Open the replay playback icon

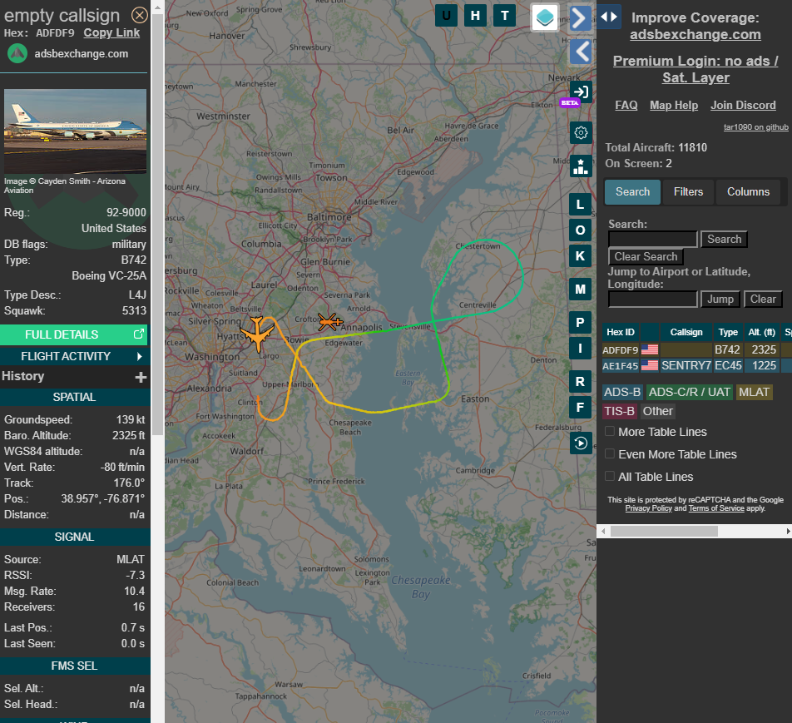(581, 443)
